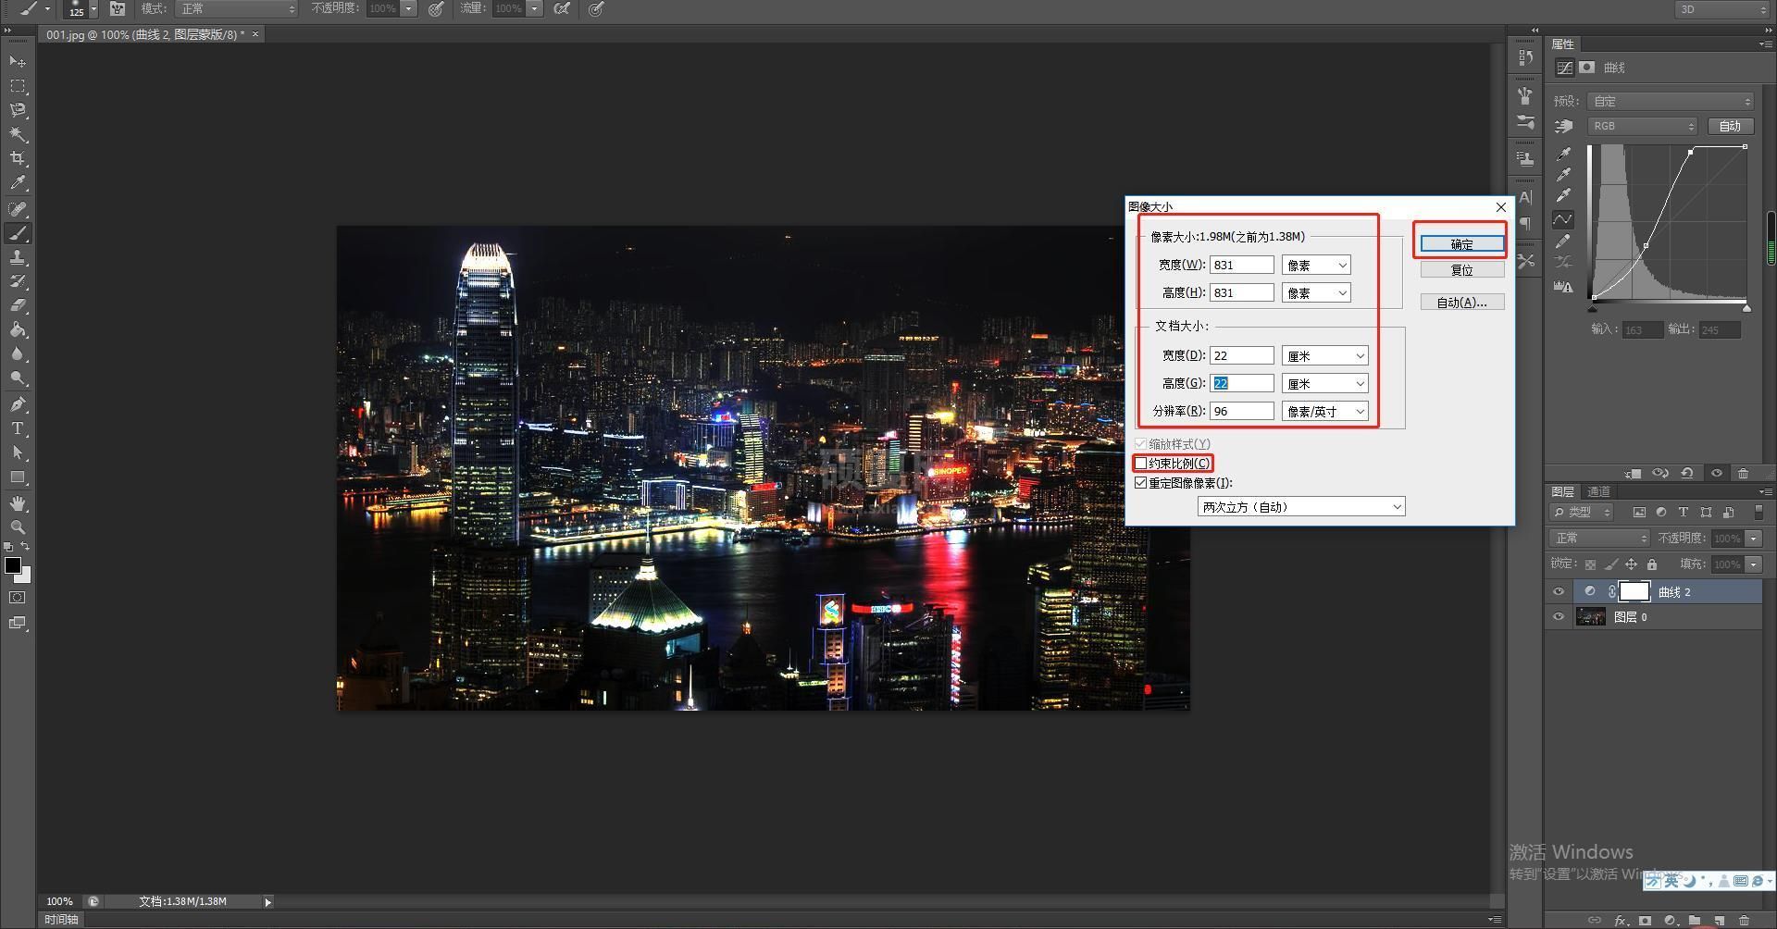Screen dimensions: 1777x929
Task: Open resample method dropdown 两次立方
Action: pyautogui.click(x=1301, y=507)
